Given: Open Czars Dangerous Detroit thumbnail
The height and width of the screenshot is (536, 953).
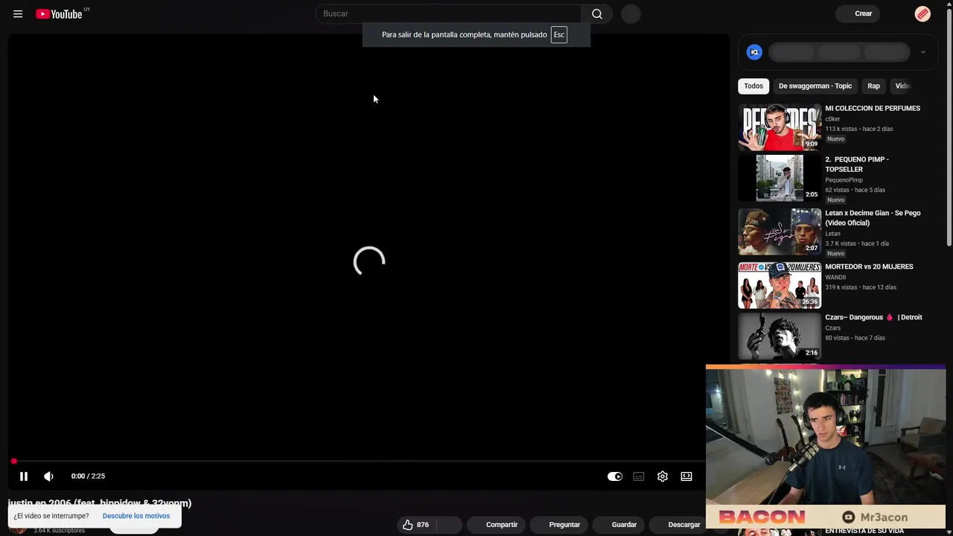Looking at the screenshot, I should click(780, 336).
